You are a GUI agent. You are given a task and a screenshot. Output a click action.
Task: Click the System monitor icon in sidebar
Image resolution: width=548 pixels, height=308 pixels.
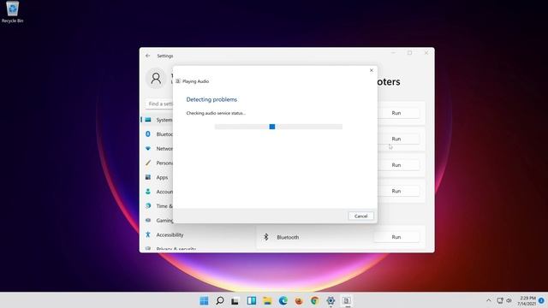[148, 120]
